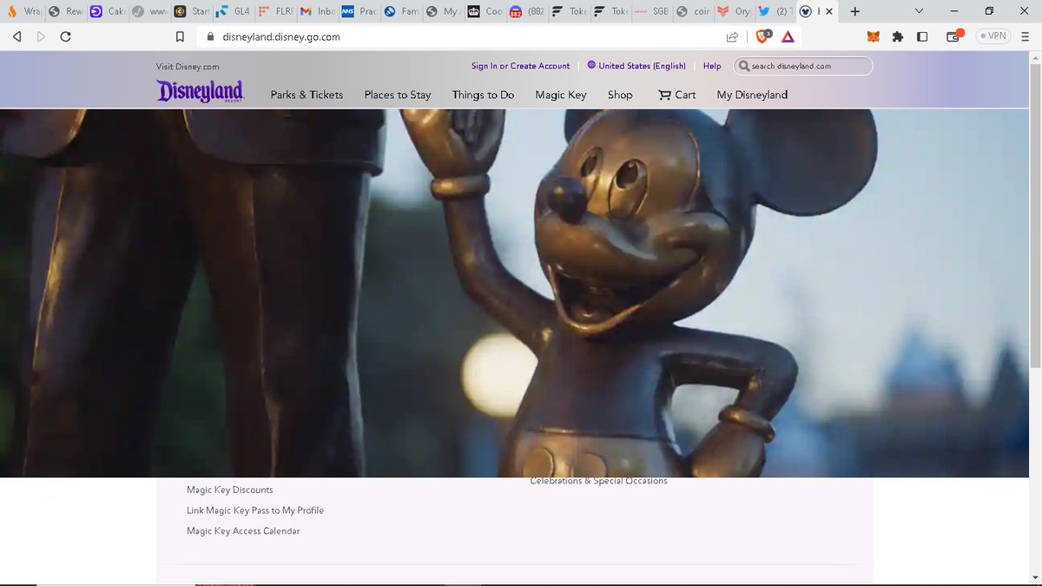Expand the tab search chevron
This screenshot has height=586, width=1042.
(919, 11)
